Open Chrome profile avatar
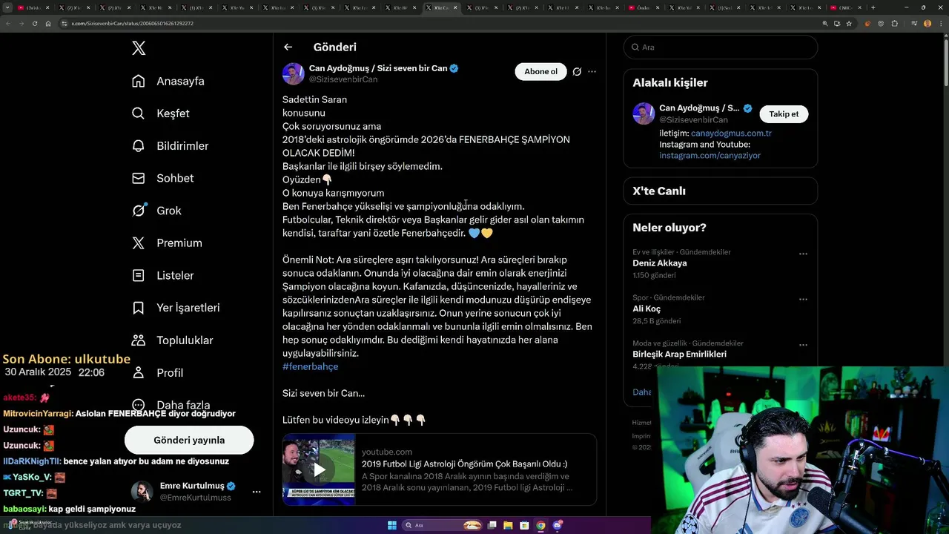 coord(927,24)
